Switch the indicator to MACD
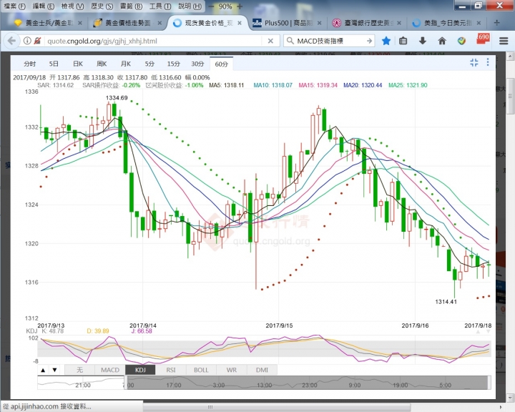 (110, 370)
